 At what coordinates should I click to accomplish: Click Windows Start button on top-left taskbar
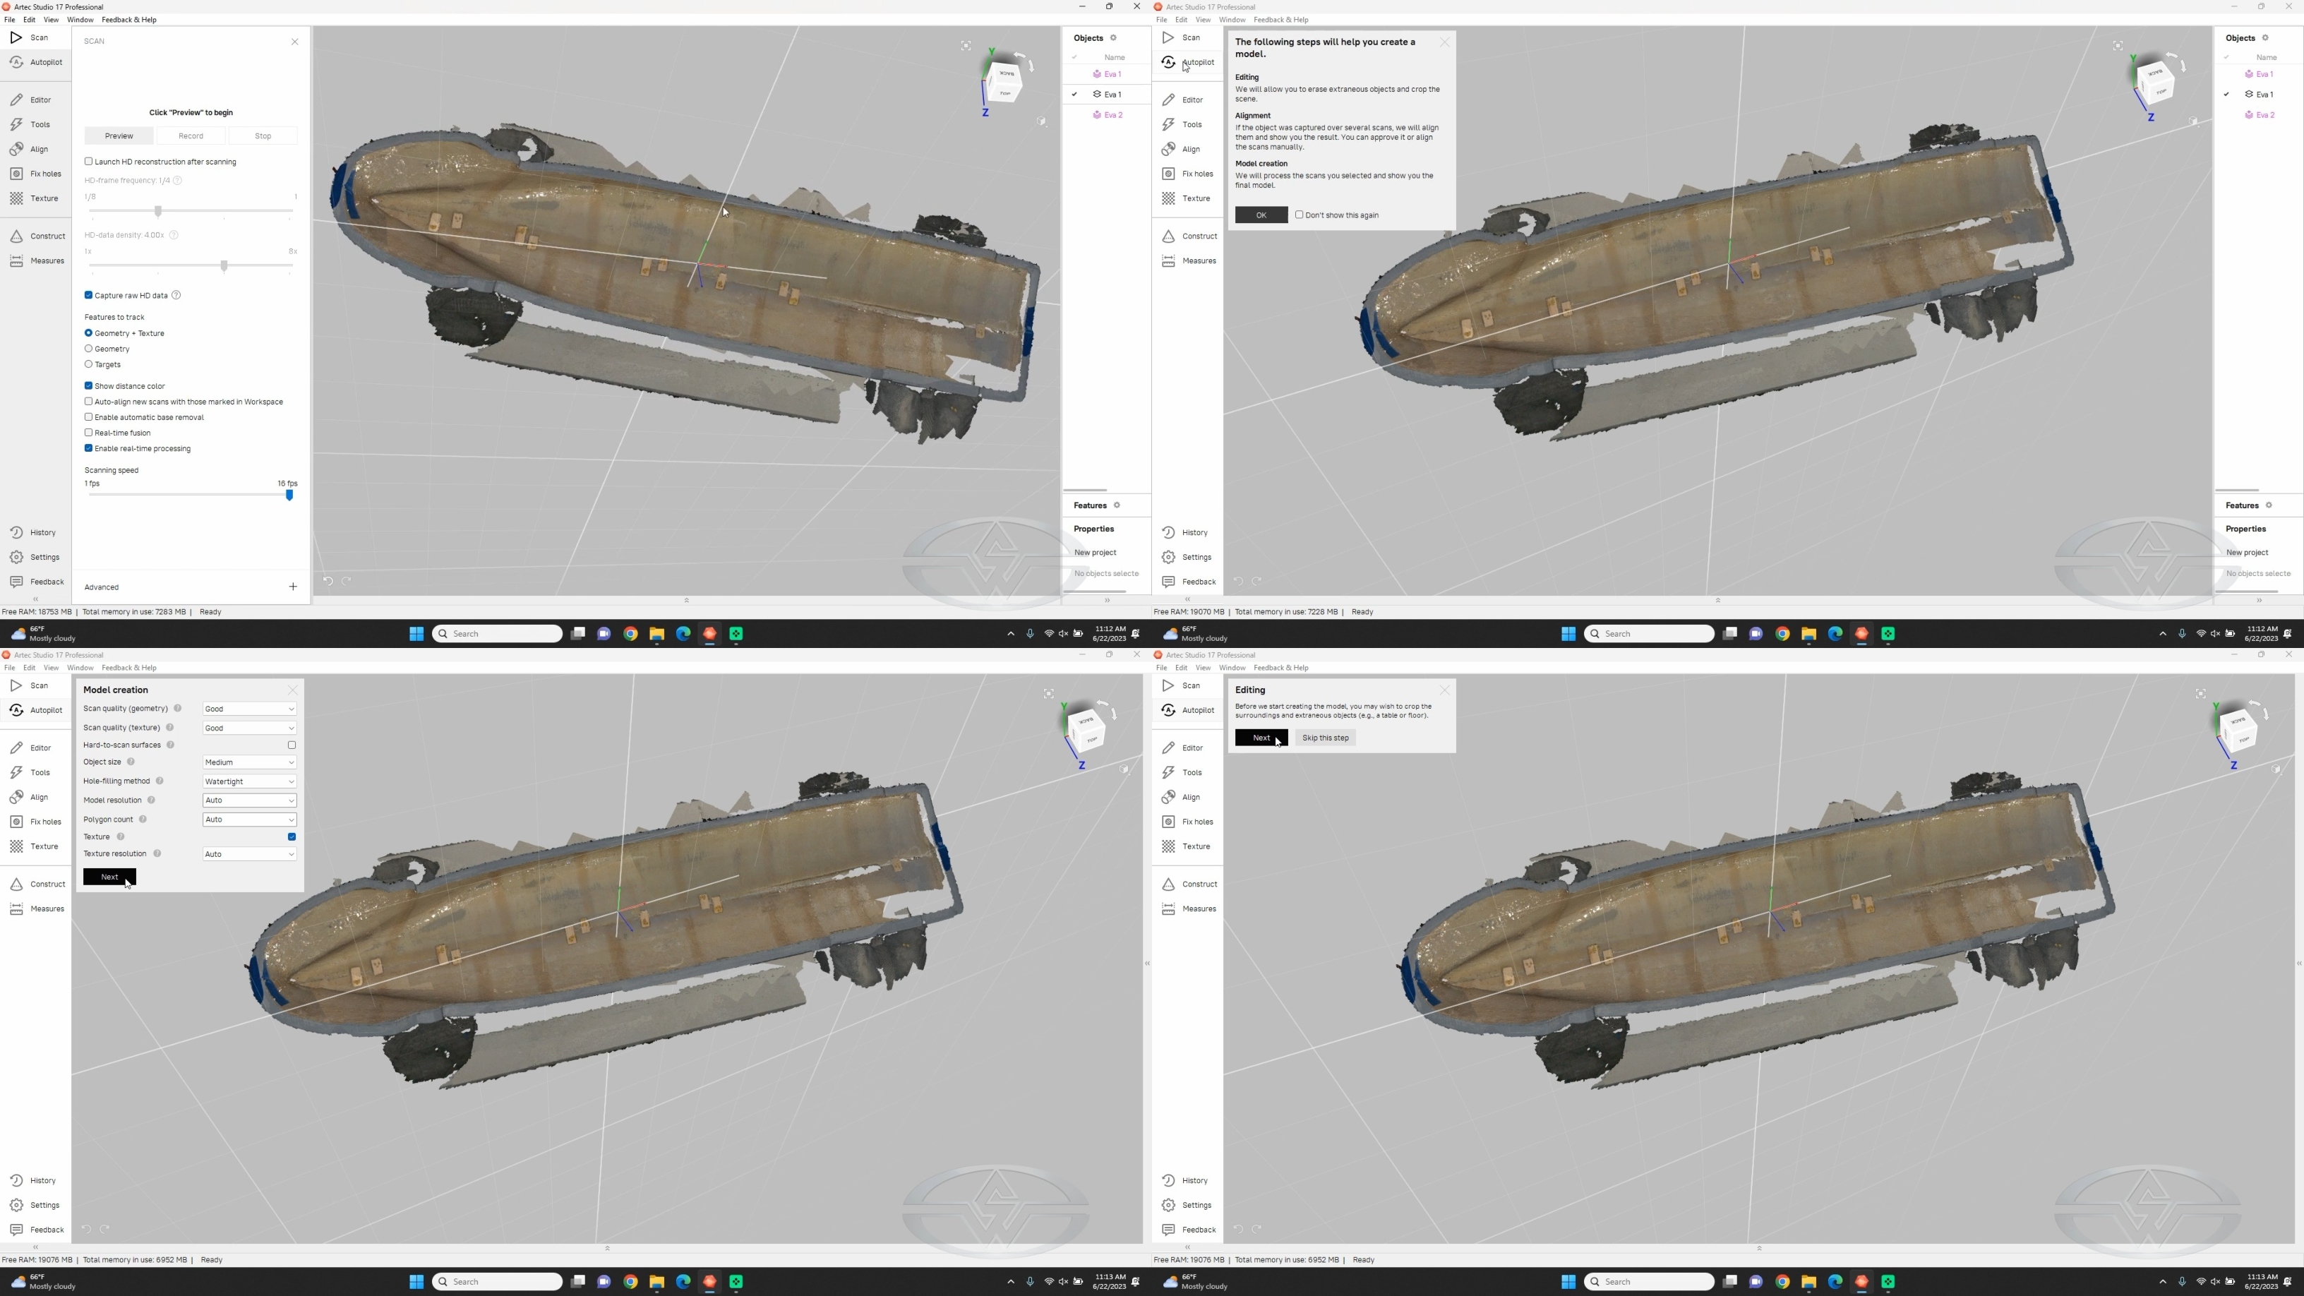coord(416,634)
